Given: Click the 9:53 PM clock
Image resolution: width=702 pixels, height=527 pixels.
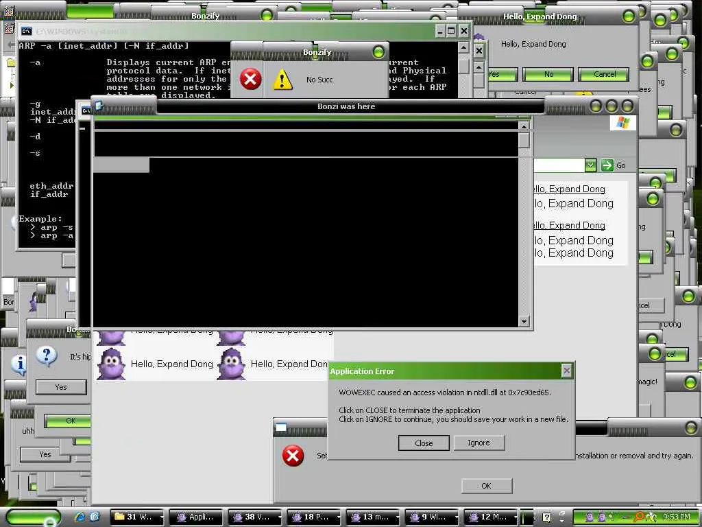Looking at the screenshot, I should [677, 517].
